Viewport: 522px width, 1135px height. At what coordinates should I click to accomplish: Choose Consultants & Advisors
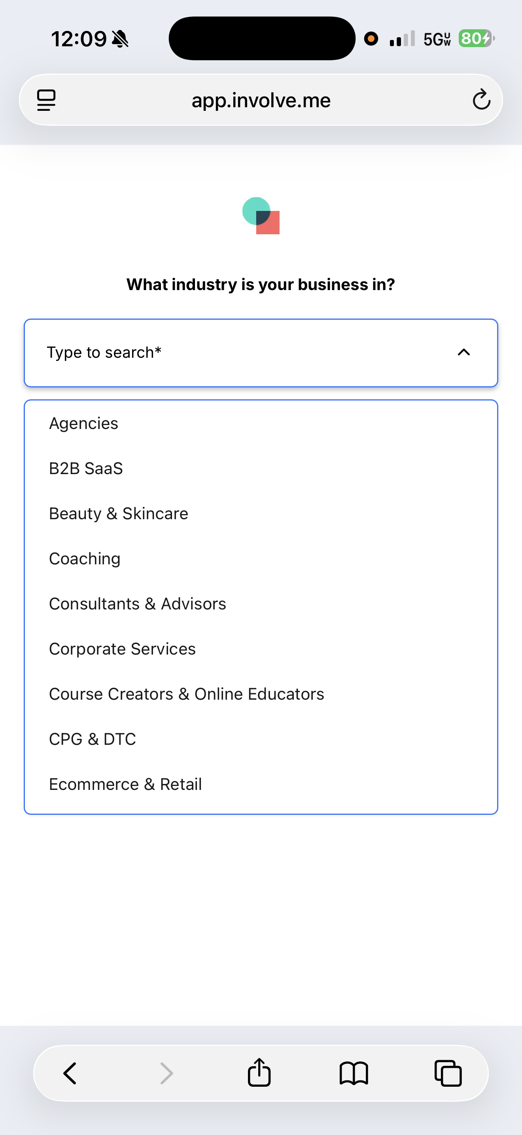click(x=261, y=604)
